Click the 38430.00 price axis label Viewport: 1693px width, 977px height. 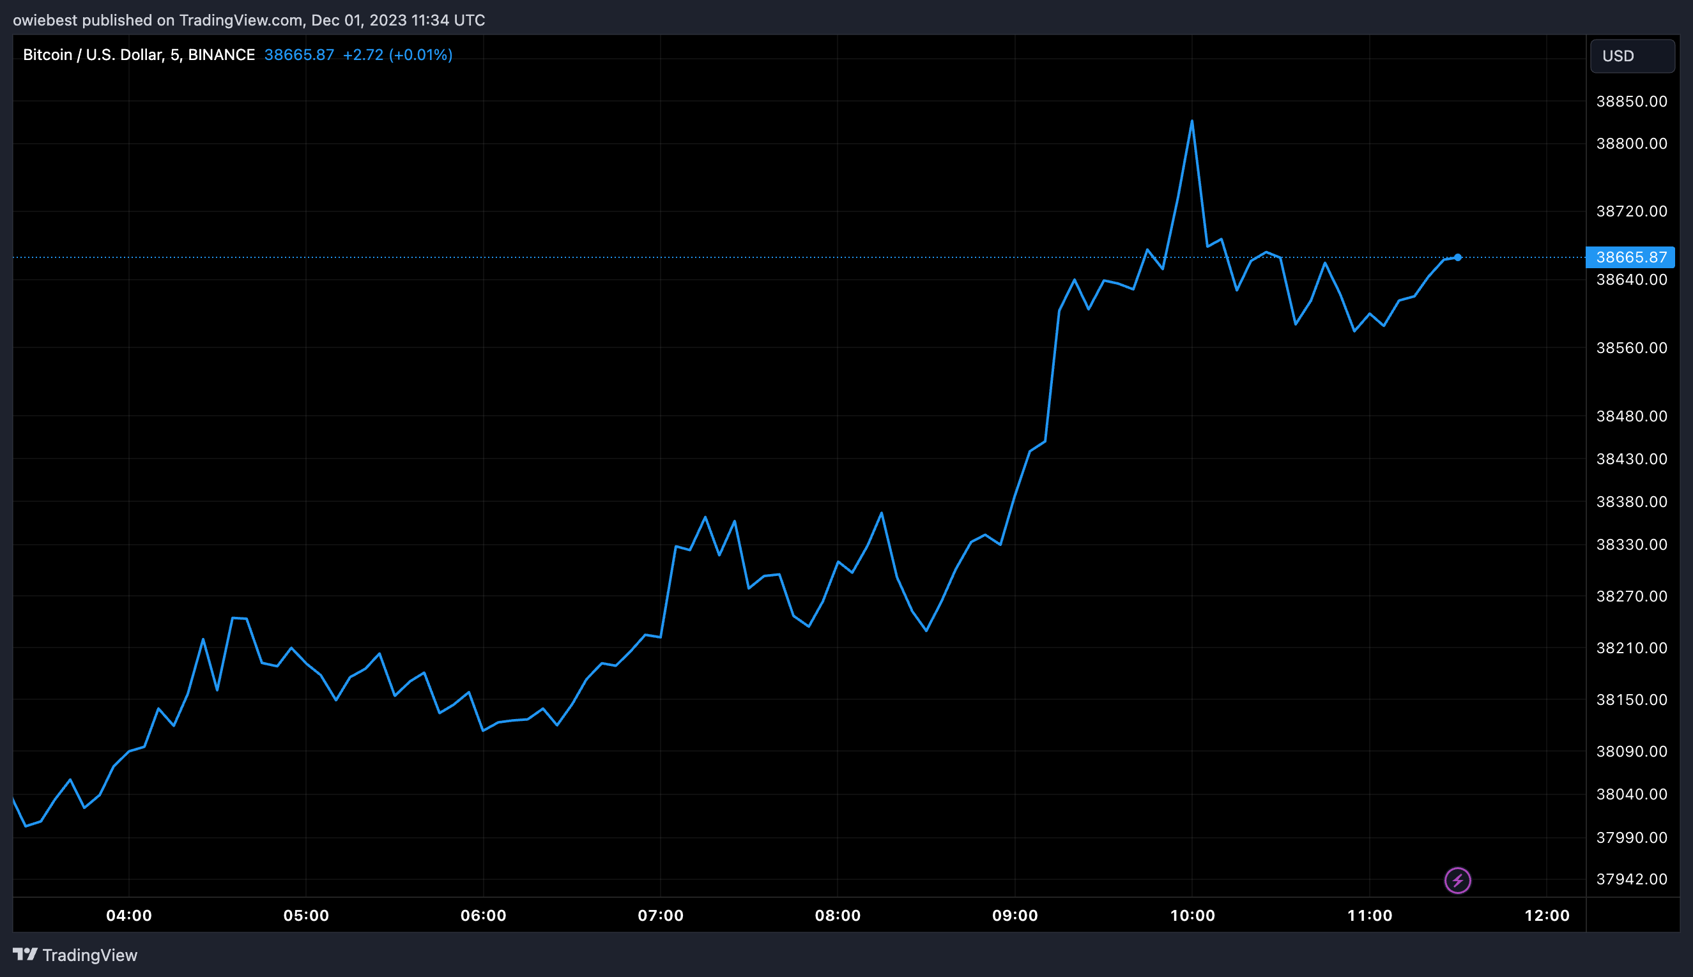(x=1631, y=459)
